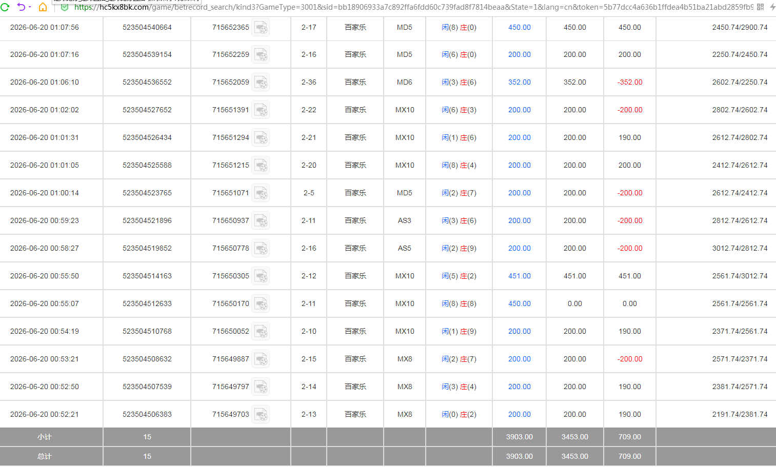Viewport: 776px width, 467px height.
Task: Open replay video icon for game 715650778
Action: (261, 248)
